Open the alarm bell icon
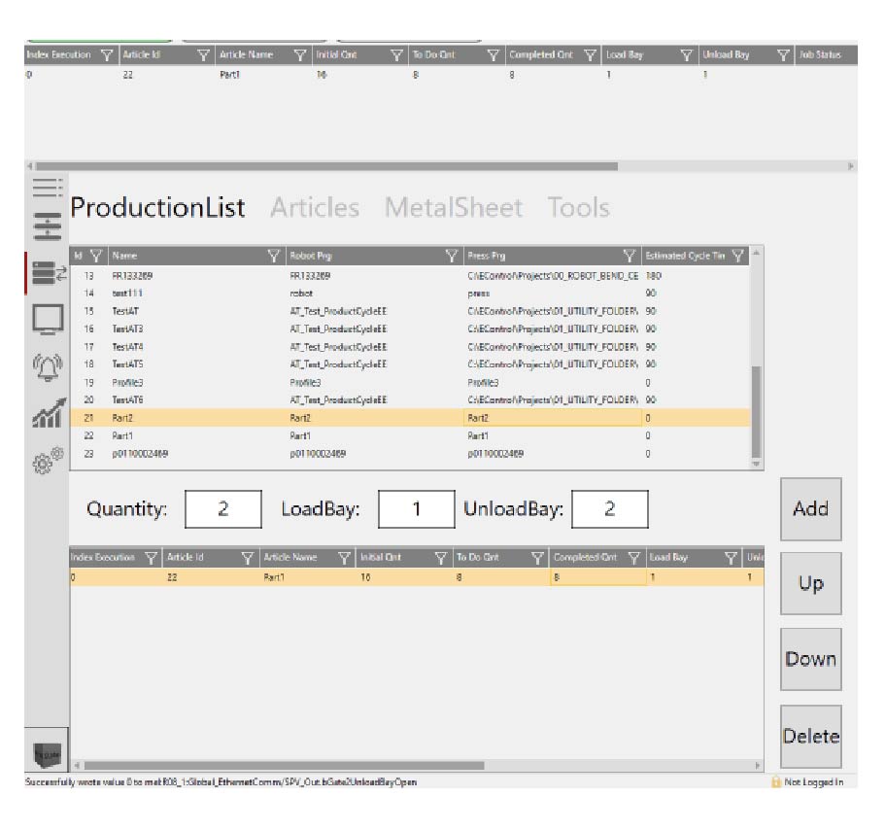This screenshot has width=885, height=831. [48, 367]
